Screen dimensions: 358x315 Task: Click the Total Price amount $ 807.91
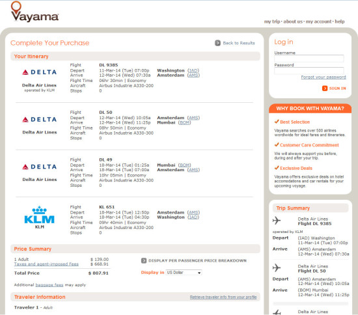[x=98, y=273]
